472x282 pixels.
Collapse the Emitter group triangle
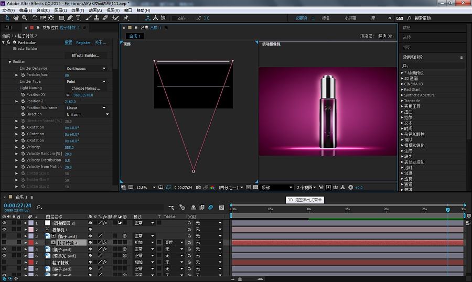click(x=9, y=62)
